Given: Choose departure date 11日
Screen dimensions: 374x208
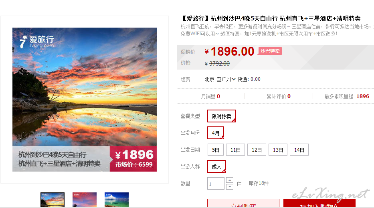Looking at the screenshot, I should [x=235, y=150].
